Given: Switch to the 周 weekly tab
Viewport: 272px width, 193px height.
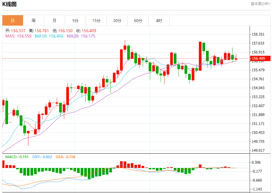Looking at the screenshot, I should (33, 21).
